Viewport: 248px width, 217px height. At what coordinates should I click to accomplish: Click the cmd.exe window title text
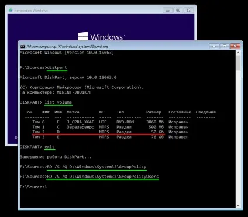point(67,46)
